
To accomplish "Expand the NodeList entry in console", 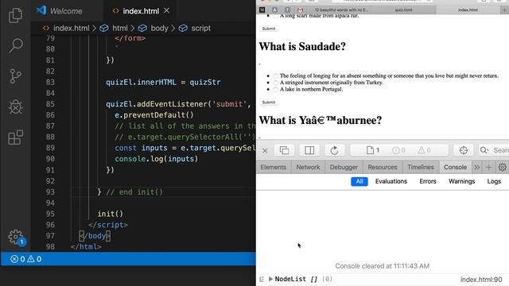I will 270,279.
